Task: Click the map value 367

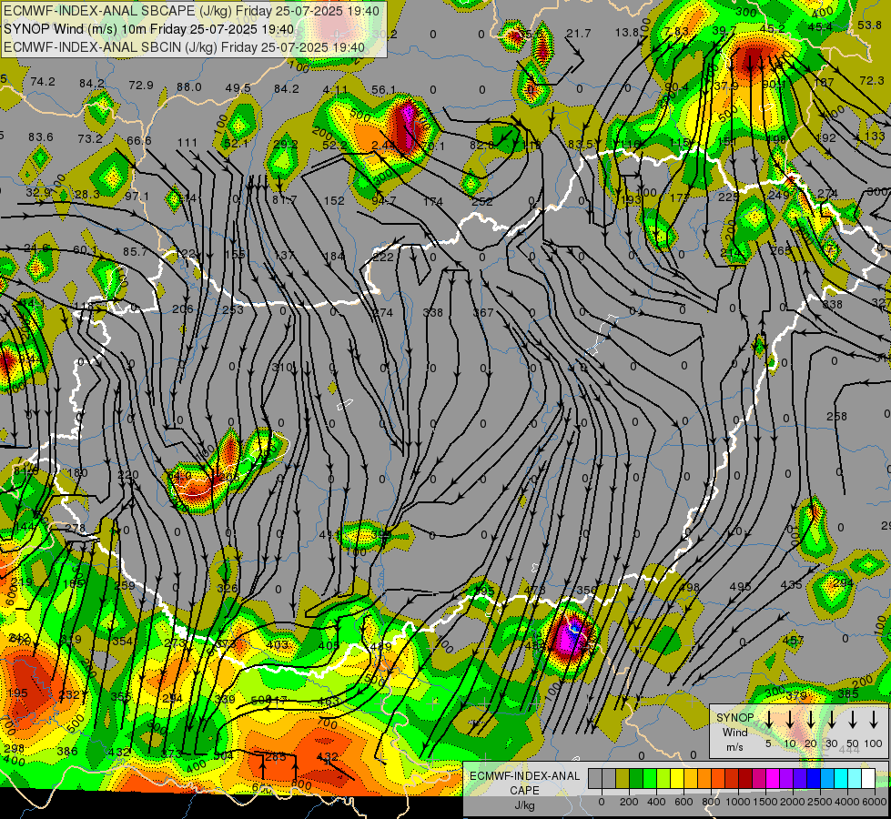Action: tap(483, 313)
